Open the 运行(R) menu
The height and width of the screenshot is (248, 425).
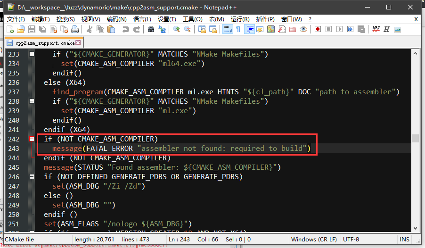tap(240, 19)
